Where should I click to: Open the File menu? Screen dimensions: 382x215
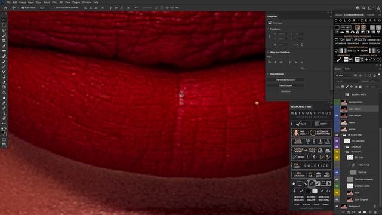9,2
